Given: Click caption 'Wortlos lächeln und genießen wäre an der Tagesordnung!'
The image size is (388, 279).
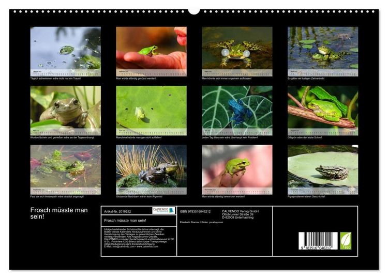Looking at the screenshot, I should coord(63,137).
